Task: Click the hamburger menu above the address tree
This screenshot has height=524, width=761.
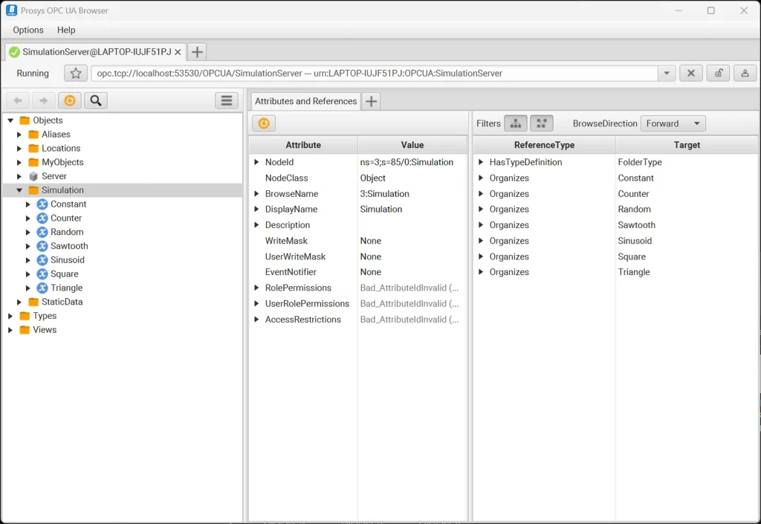Action: 227,100
